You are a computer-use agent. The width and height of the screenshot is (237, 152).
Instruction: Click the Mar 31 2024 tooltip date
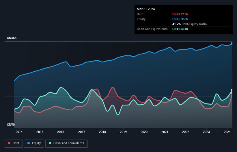[146, 9]
